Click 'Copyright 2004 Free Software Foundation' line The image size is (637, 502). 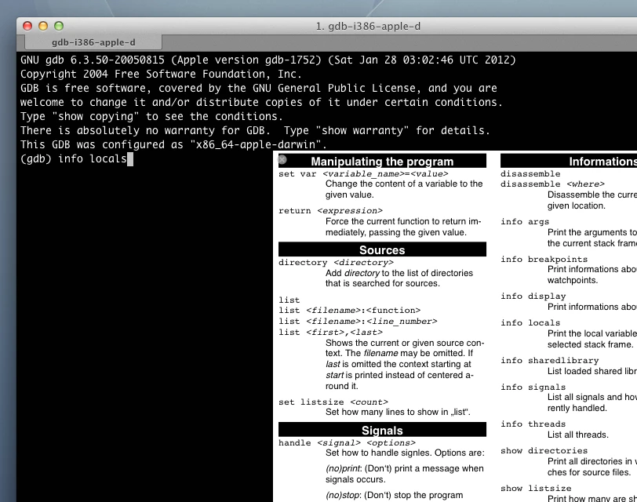161,74
